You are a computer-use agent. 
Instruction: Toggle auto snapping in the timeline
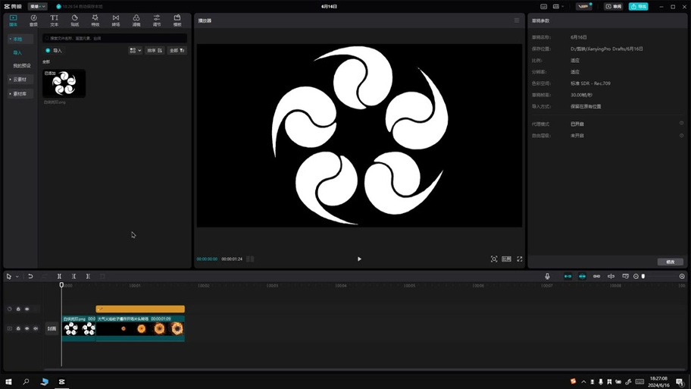tap(582, 277)
